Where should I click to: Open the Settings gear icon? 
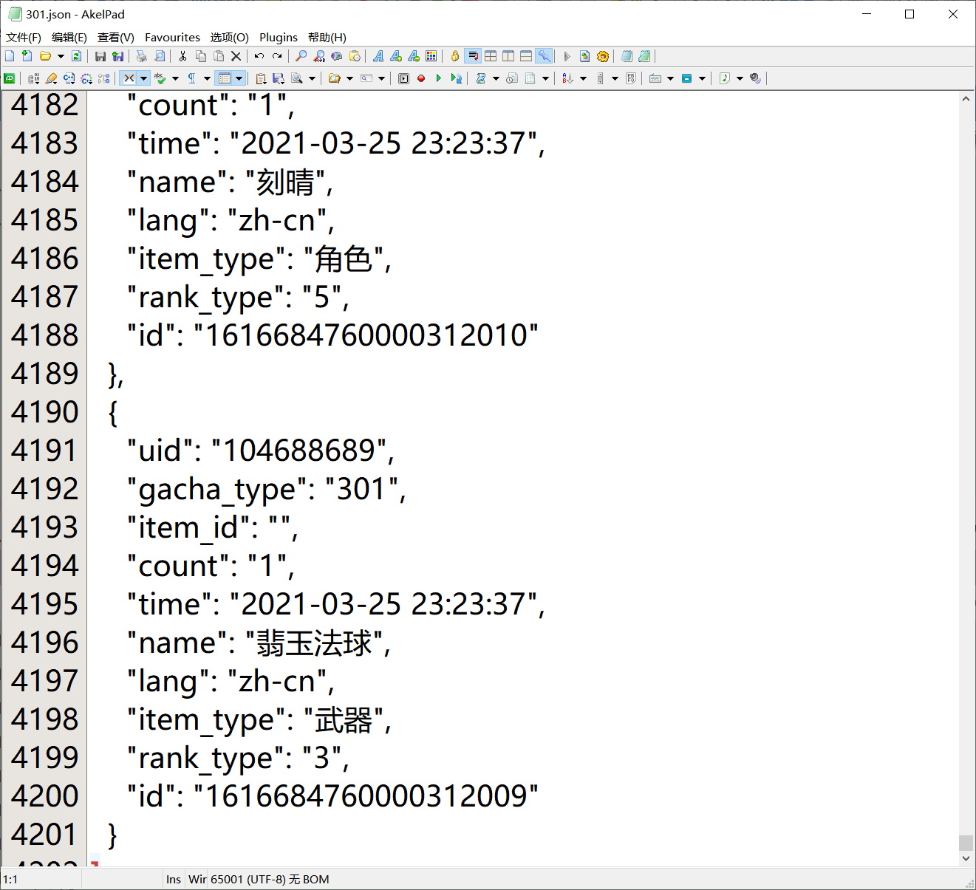tap(602, 55)
